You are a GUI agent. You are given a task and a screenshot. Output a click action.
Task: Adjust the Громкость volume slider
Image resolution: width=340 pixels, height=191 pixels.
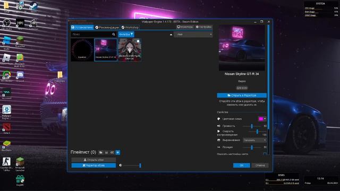pyautogui.click(x=252, y=126)
